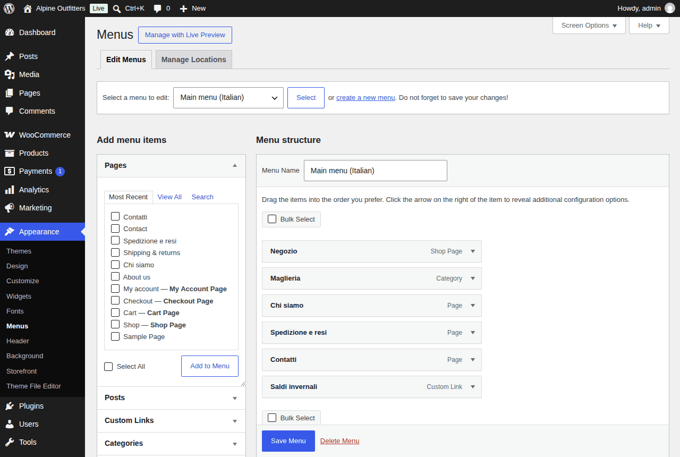Click the Add to Menu button

210,366
